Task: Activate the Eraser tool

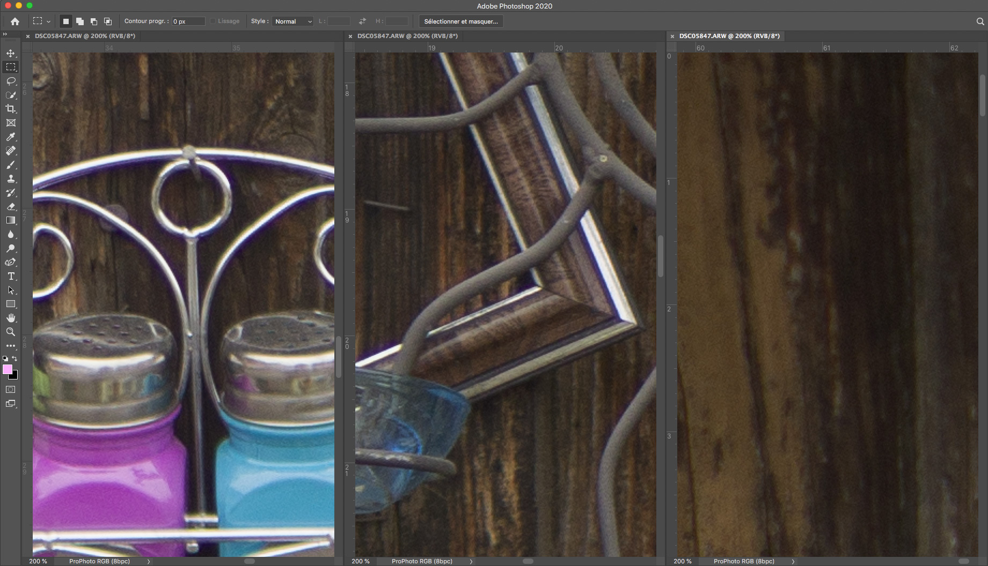Action: tap(11, 206)
